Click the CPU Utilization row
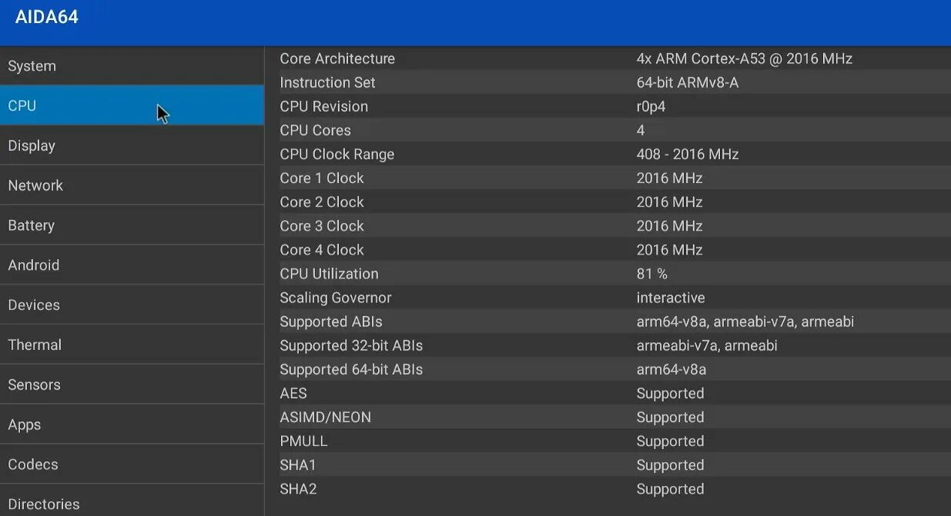The height and width of the screenshot is (516, 951). point(607,274)
